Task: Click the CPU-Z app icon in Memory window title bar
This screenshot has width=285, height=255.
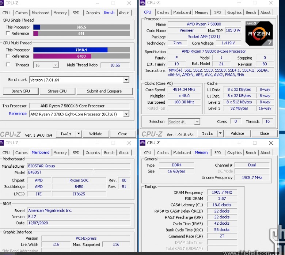Action: (x=142, y=143)
